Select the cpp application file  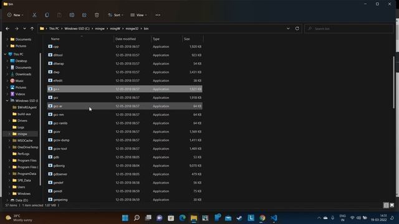click(125, 47)
